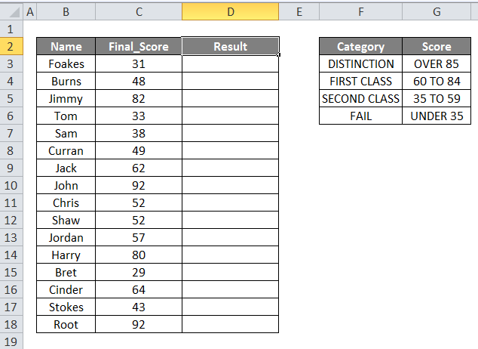478x349 pixels.
Task: Select the FAIL category cell
Action: tap(360, 116)
